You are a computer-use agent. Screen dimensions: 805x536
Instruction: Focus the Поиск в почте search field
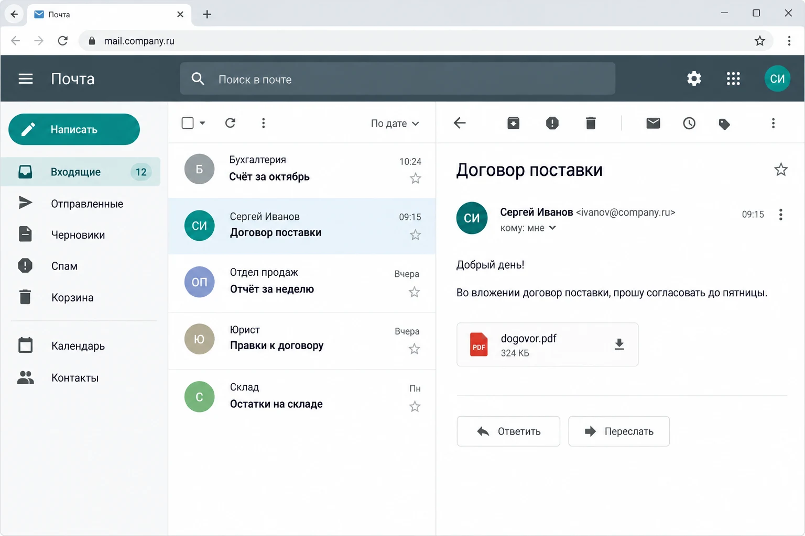click(398, 79)
